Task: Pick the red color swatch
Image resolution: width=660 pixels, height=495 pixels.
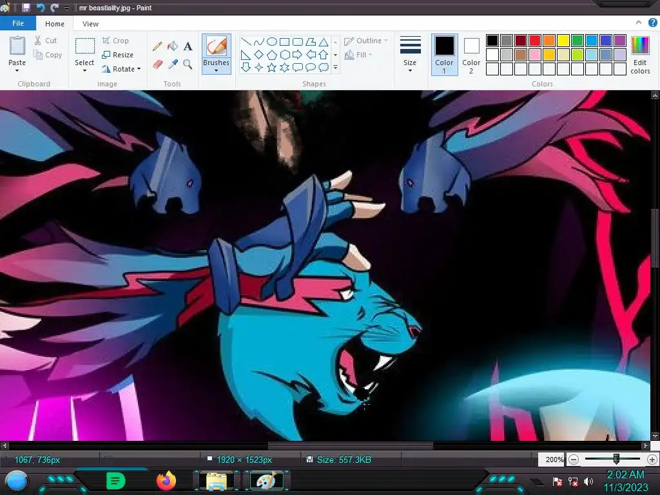Action: click(535, 41)
